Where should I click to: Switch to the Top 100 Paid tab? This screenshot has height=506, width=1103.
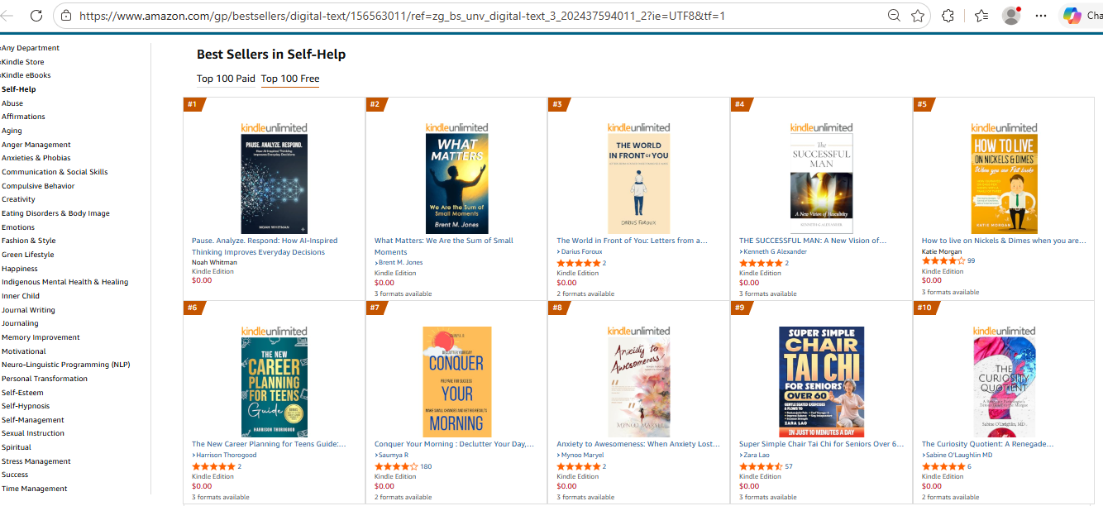[x=226, y=79]
